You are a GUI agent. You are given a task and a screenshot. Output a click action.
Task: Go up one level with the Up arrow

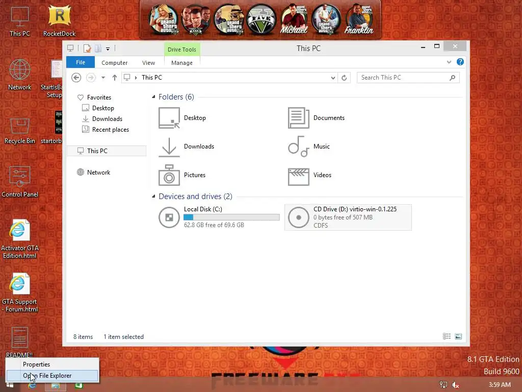coord(115,78)
